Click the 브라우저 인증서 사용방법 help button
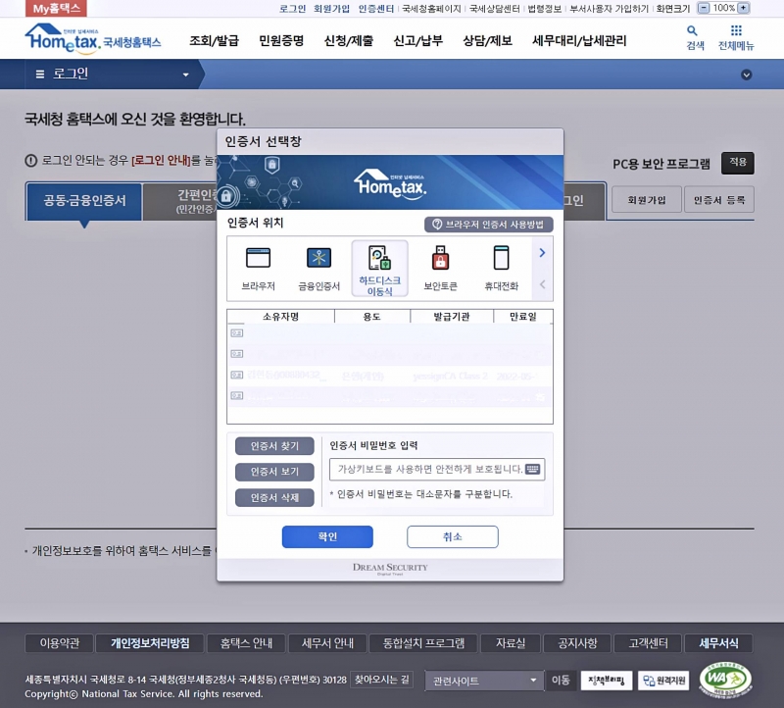This screenshot has height=708, width=784. tap(488, 225)
